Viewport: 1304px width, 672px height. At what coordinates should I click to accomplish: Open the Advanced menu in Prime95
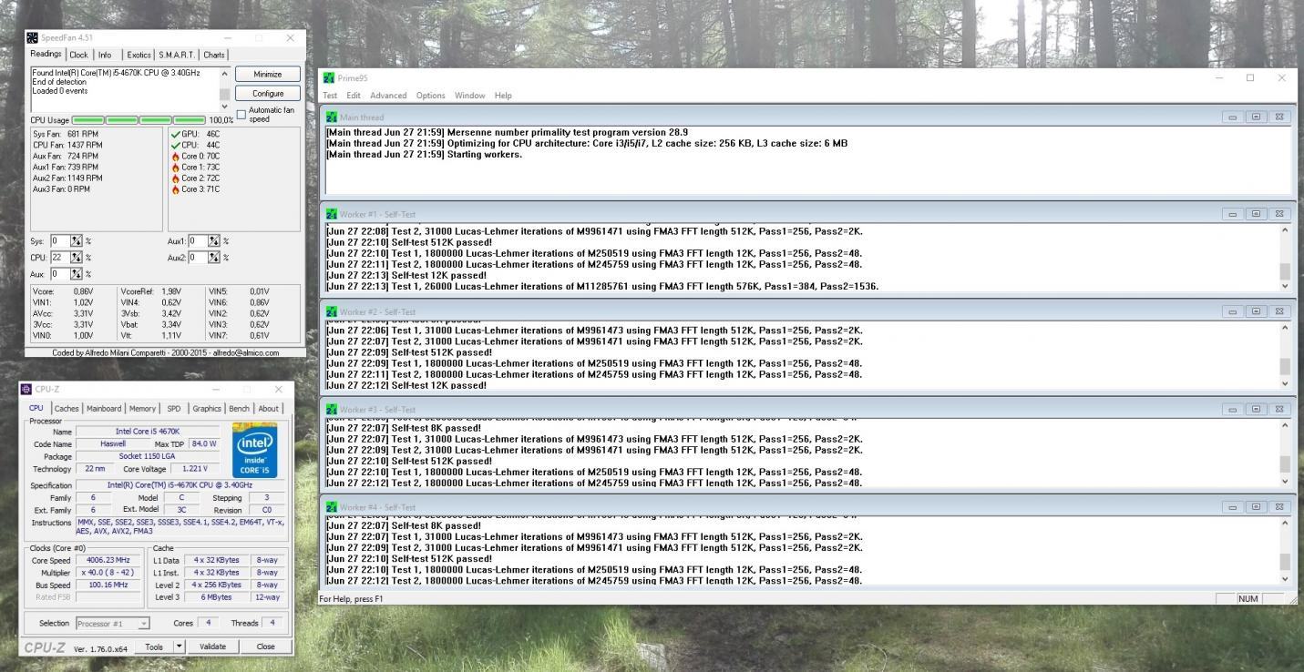pyautogui.click(x=388, y=96)
